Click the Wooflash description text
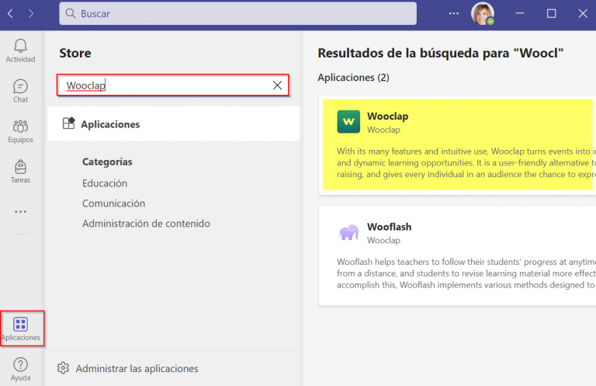This screenshot has width=596, height=386. coord(466,273)
